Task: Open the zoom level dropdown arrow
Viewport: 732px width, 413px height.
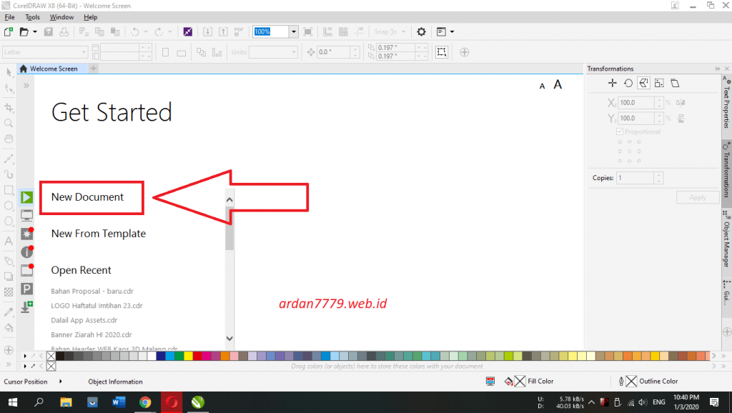Action: coord(294,31)
